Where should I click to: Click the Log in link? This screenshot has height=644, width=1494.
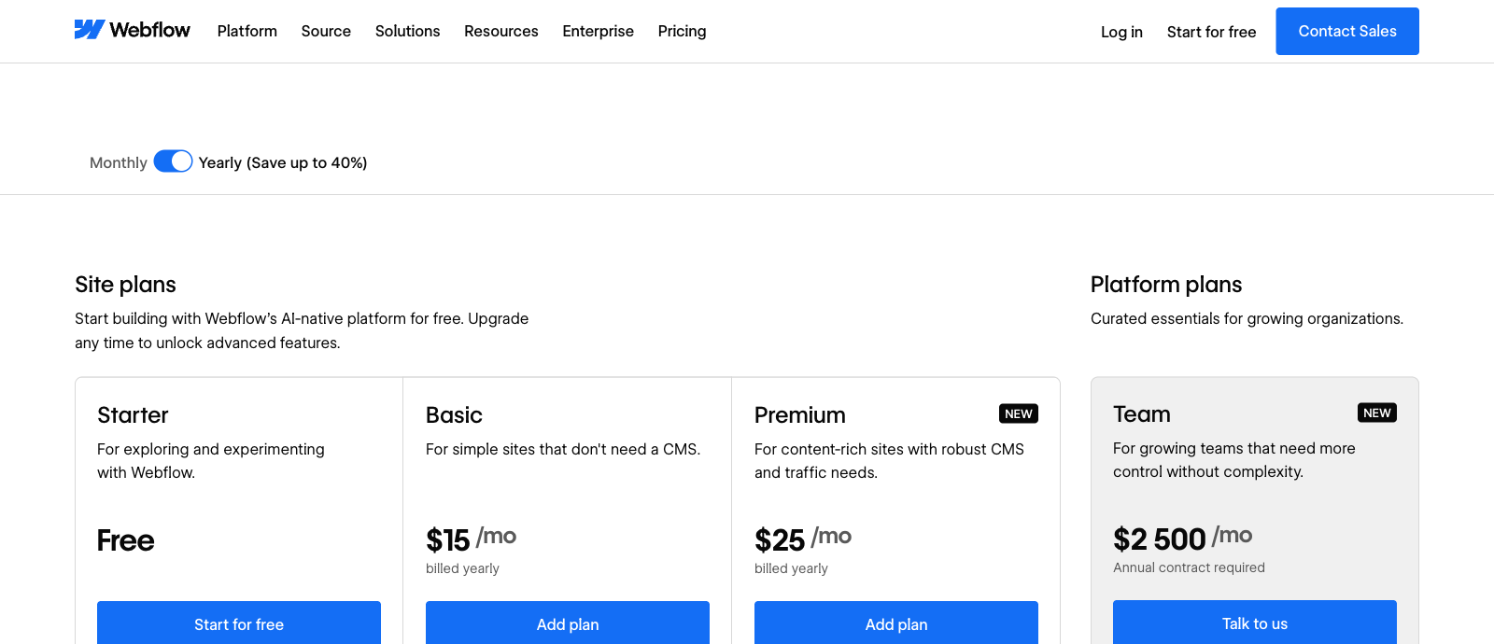(1121, 32)
